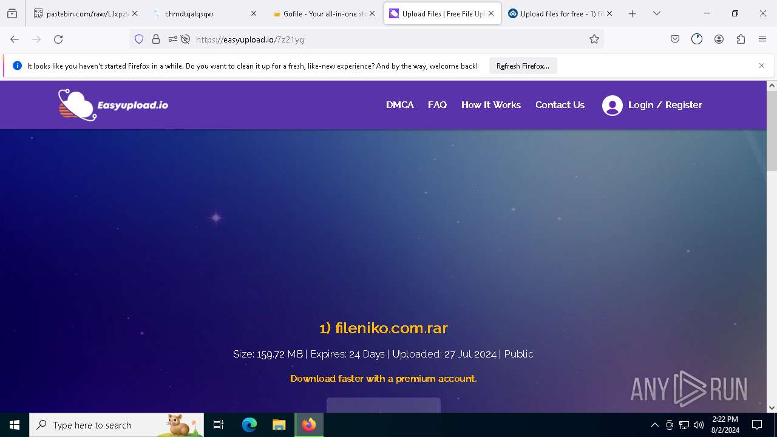
Task: Open the DMCA page
Action: tap(400, 105)
